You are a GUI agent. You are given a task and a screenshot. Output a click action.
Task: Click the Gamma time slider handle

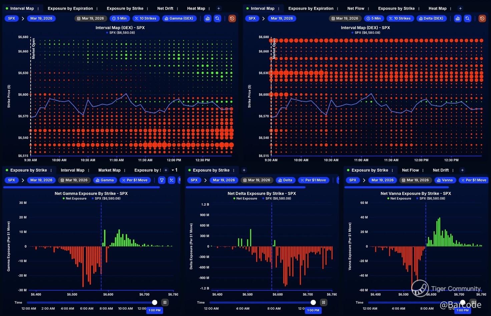click(x=154, y=302)
